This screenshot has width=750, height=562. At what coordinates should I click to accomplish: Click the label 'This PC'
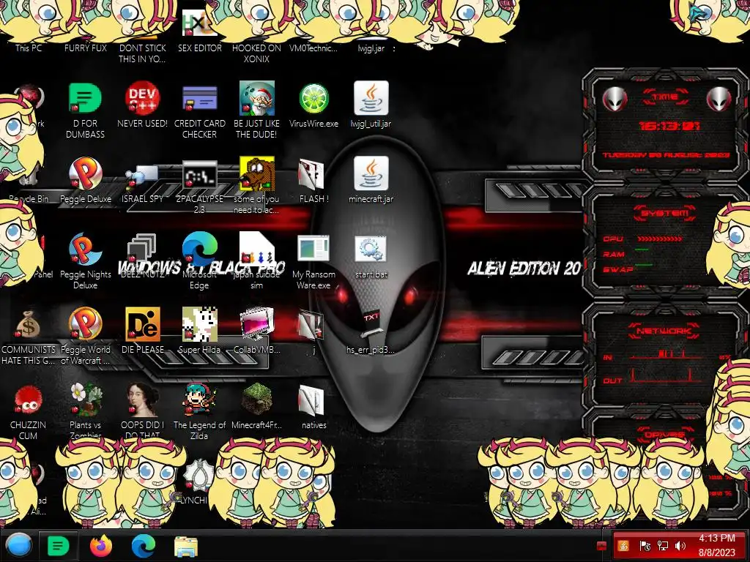(x=29, y=48)
